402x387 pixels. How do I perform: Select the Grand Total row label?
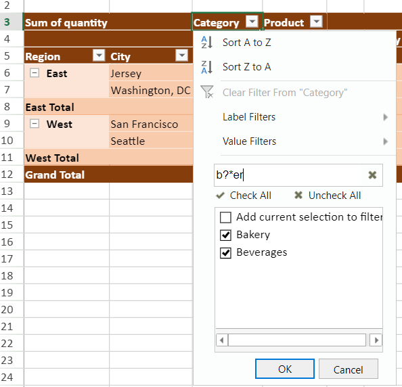point(55,175)
